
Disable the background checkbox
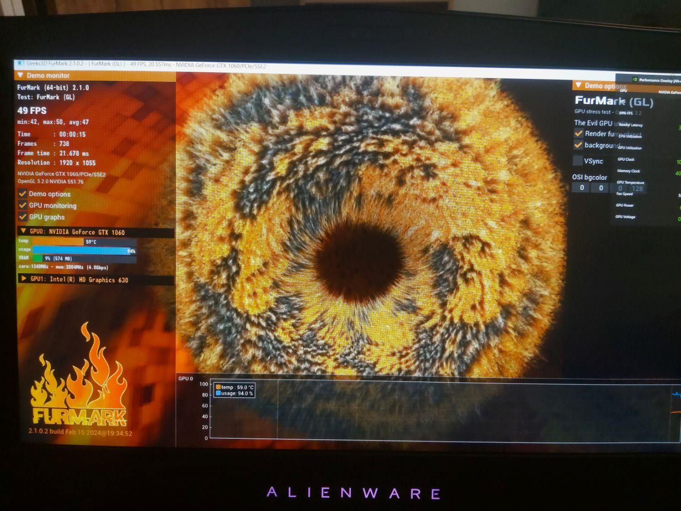[578, 145]
